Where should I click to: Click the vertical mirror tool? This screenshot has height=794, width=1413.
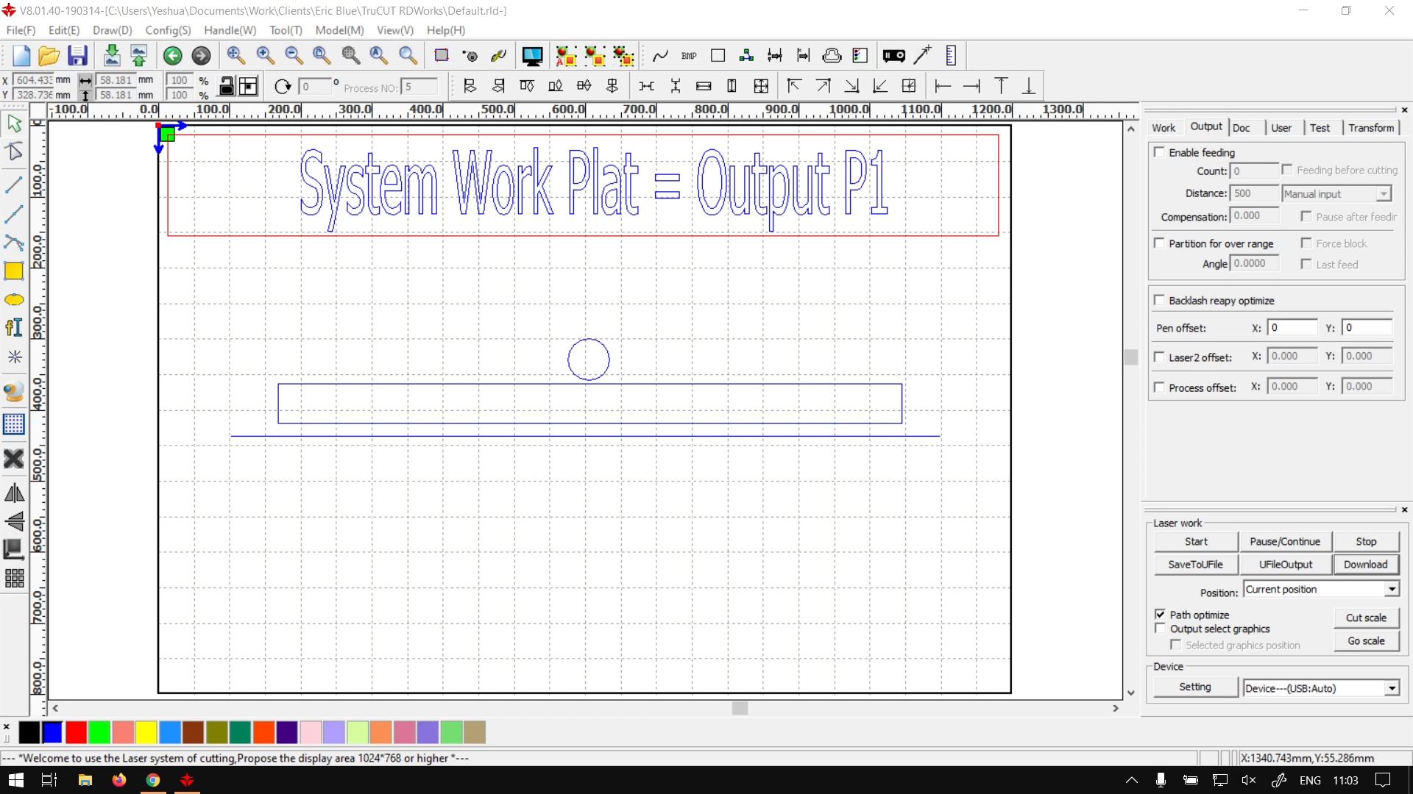14,521
